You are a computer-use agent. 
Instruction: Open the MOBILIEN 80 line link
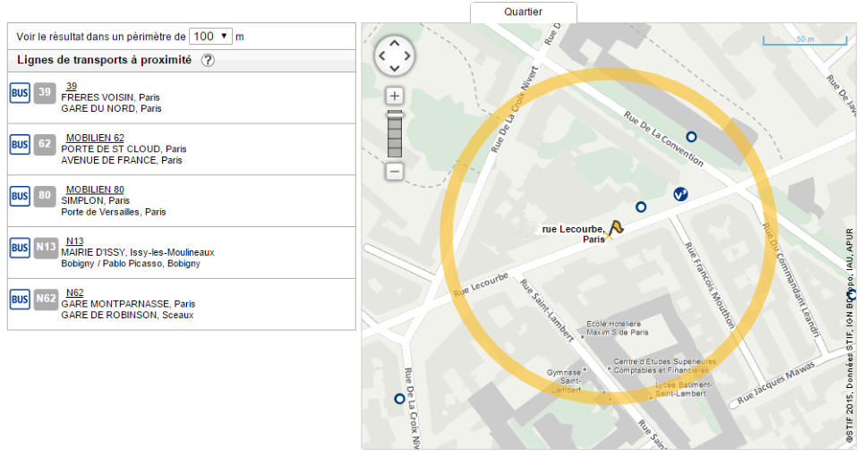(95, 190)
